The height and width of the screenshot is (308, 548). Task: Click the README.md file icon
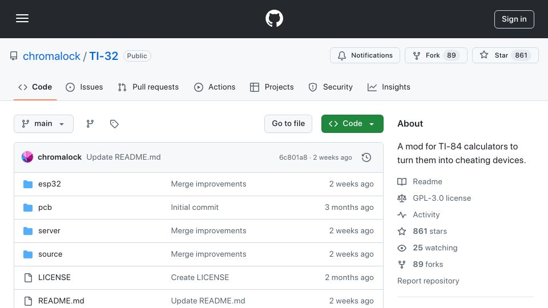point(28,301)
